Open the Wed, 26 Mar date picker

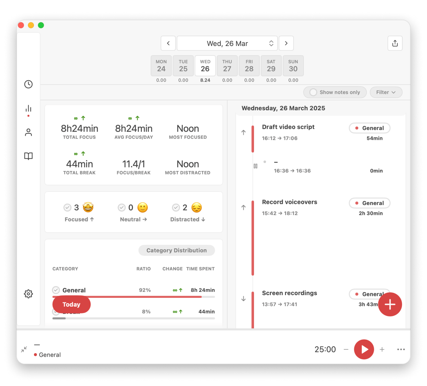point(227,43)
